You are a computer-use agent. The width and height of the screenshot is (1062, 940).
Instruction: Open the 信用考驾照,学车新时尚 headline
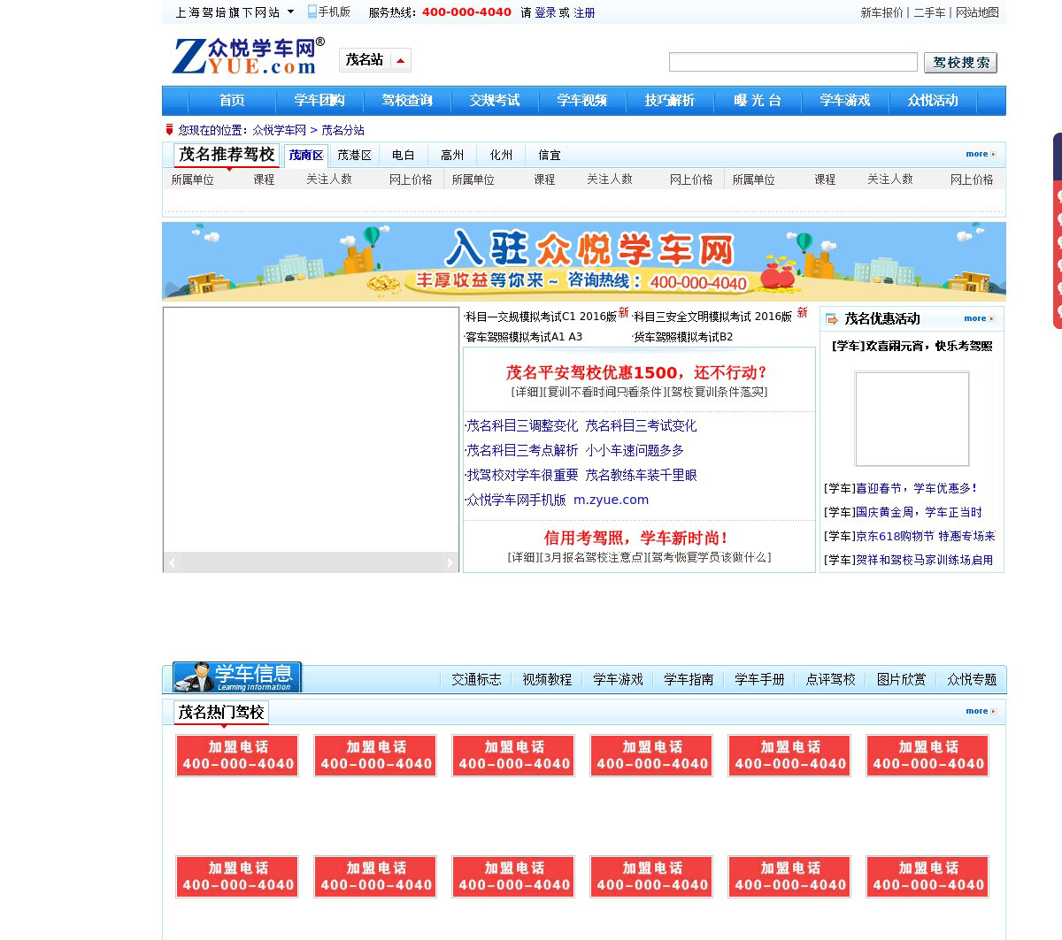point(637,538)
